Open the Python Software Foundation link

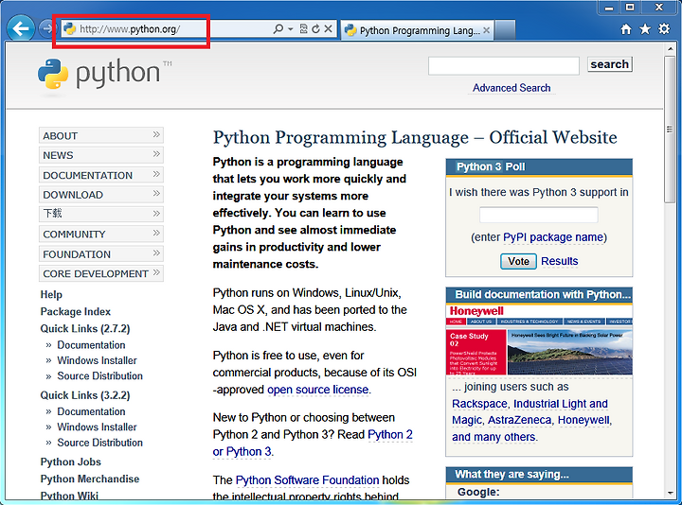coord(307,479)
